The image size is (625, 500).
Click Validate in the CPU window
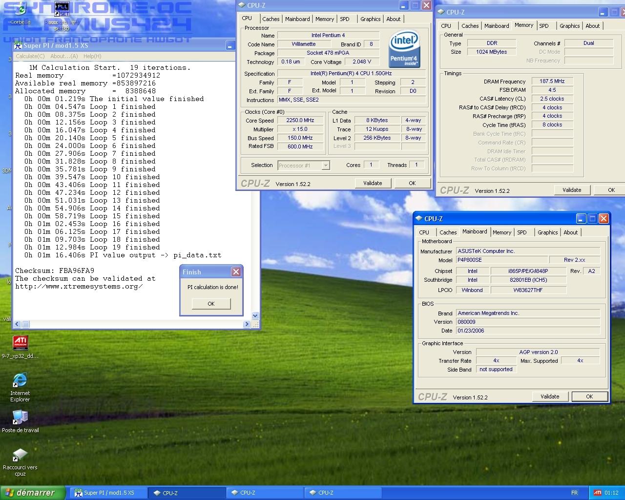pos(373,183)
